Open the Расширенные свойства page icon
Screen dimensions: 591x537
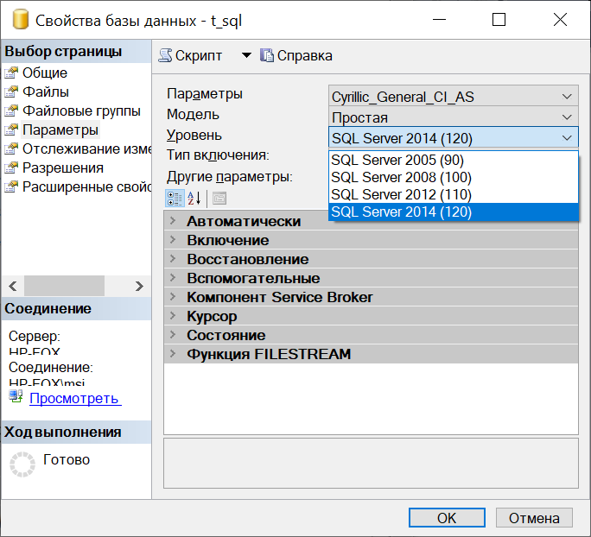click(x=11, y=186)
